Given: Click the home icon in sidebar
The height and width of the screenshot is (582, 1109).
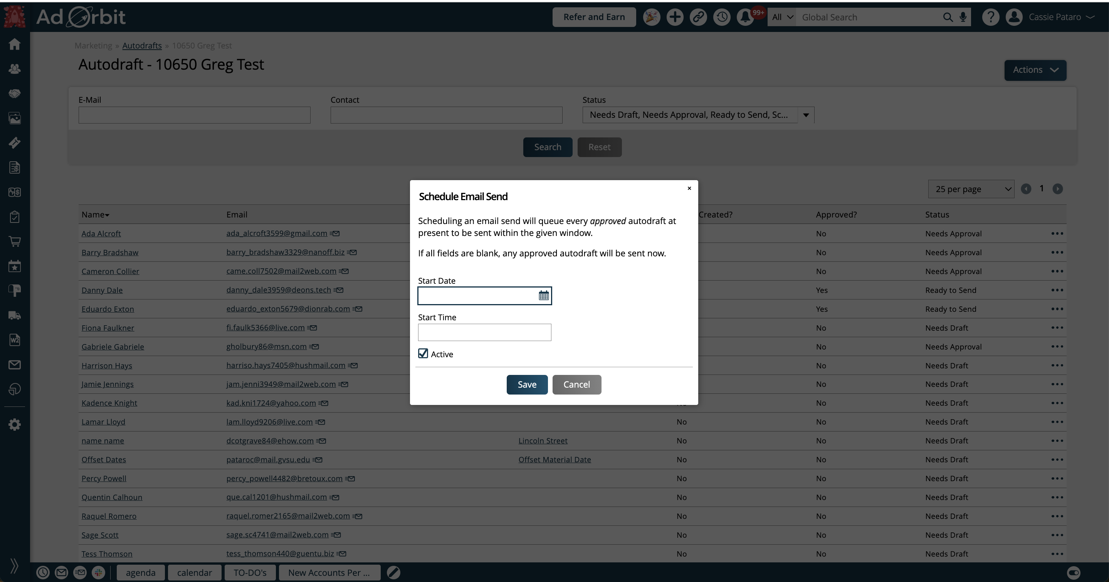Looking at the screenshot, I should pyautogui.click(x=15, y=44).
